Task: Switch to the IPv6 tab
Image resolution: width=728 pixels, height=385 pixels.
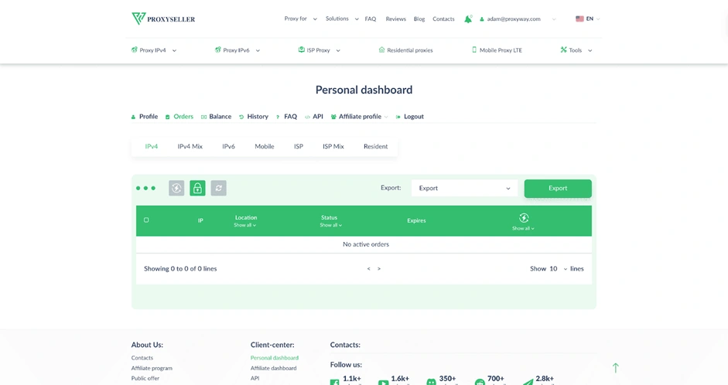Action: (x=228, y=146)
